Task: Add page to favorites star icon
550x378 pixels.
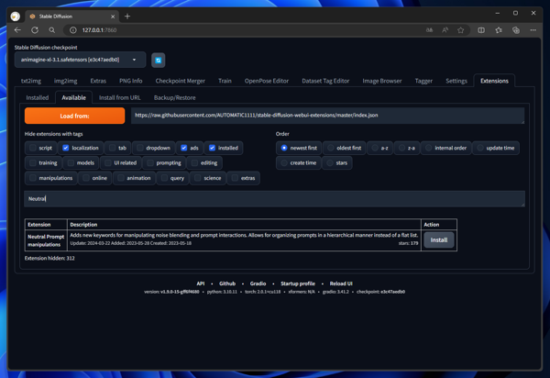Action: coord(461,30)
